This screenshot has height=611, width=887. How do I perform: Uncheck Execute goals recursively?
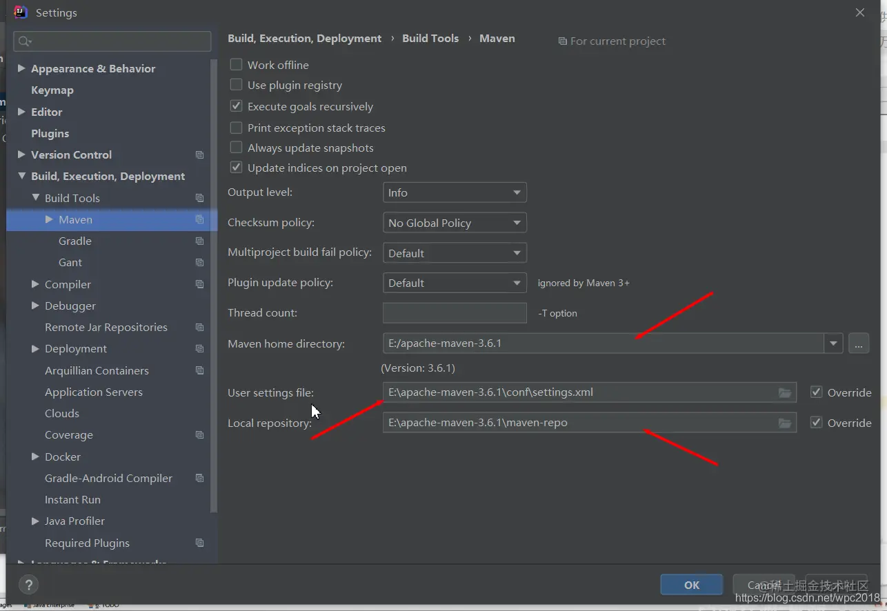[x=236, y=106]
